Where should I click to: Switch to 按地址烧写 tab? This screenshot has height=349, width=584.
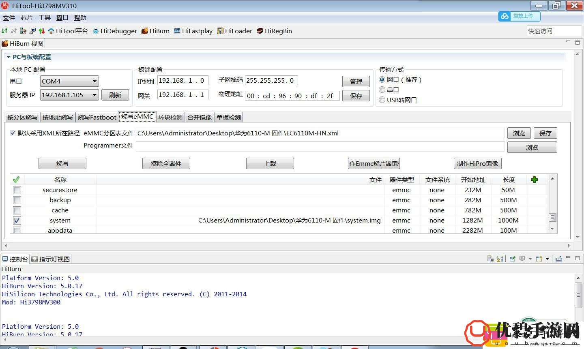(x=58, y=117)
